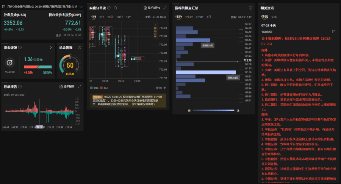Screen dimensions: 341x184
Task: Open the 16:06:50 news item externally
Action: click(x=334, y=32)
